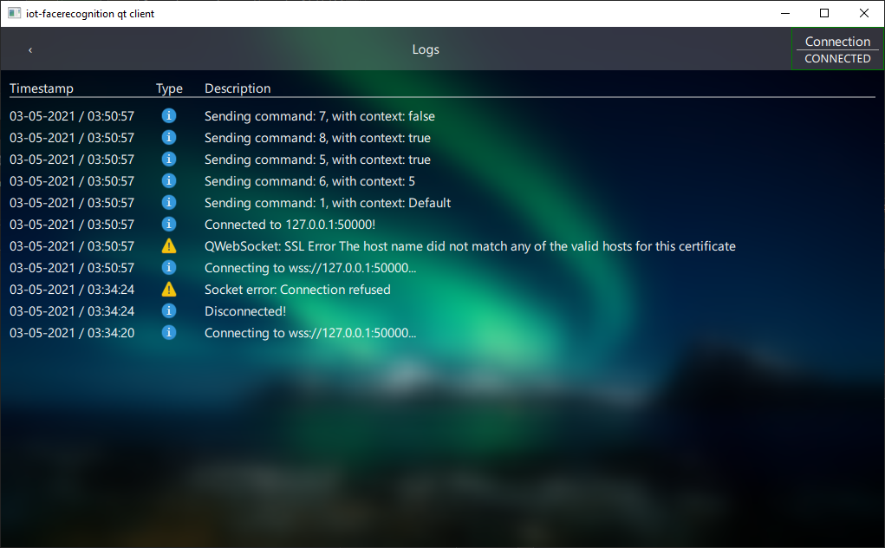Image resolution: width=885 pixels, height=548 pixels.
Task: Click the Type column header
Action: [x=169, y=88]
